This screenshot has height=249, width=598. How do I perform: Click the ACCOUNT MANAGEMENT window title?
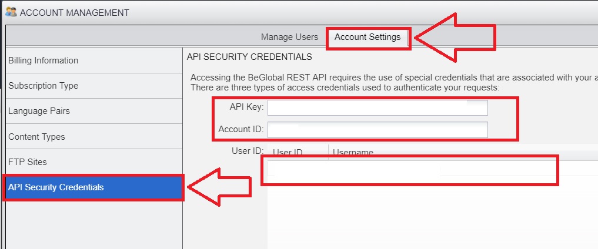tap(74, 12)
